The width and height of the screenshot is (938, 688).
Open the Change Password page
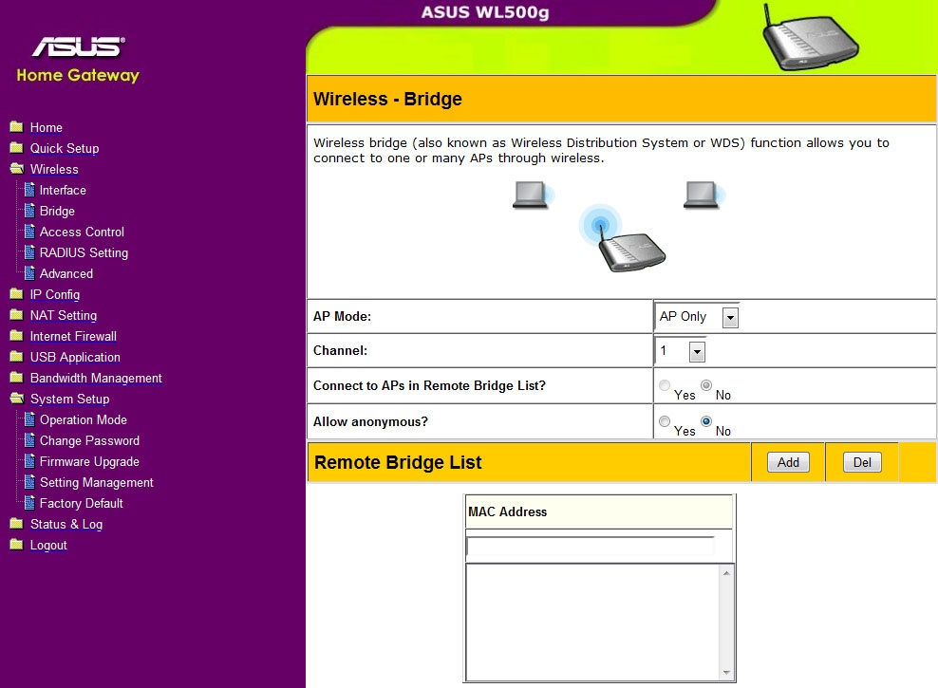pos(90,440)
